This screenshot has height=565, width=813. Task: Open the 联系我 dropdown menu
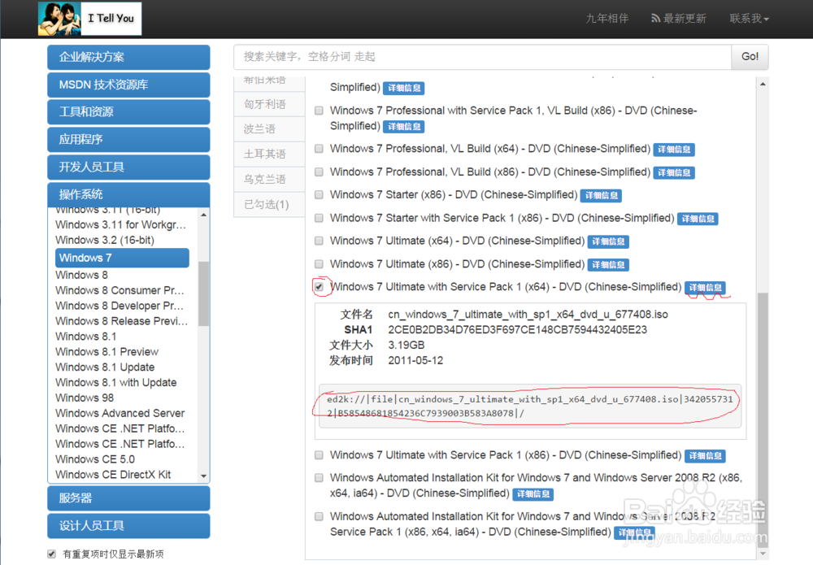click(x=750, y=19)
